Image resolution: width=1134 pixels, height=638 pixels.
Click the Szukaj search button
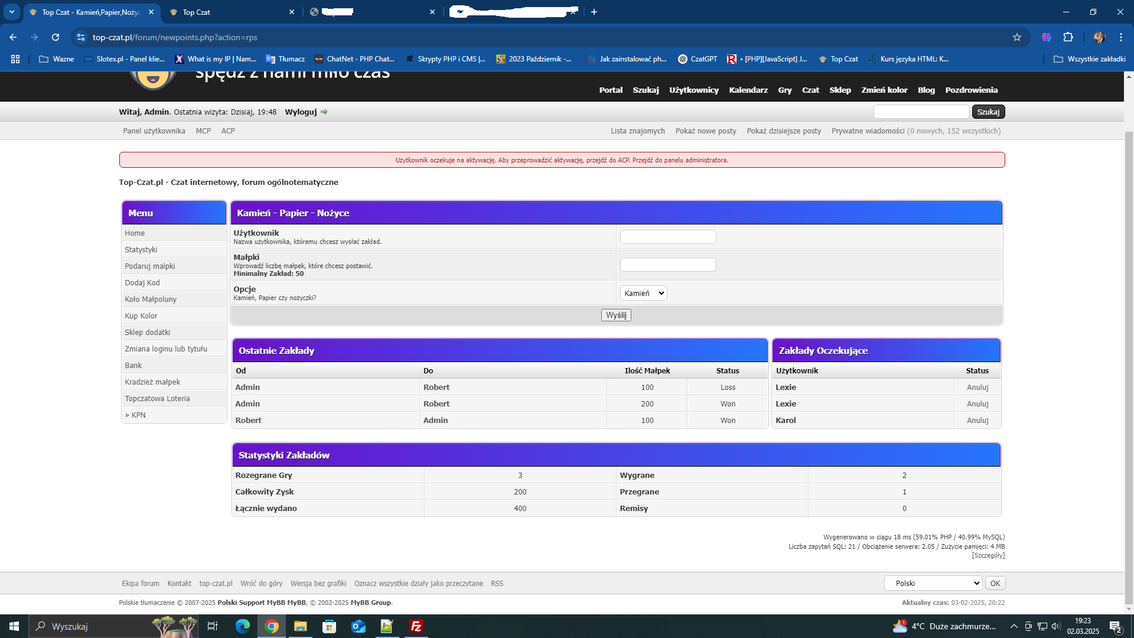(988, 112)
